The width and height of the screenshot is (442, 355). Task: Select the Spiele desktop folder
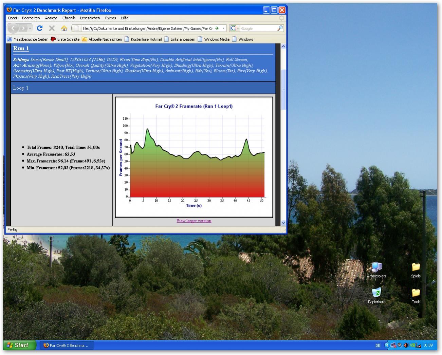tap(416, 270)
